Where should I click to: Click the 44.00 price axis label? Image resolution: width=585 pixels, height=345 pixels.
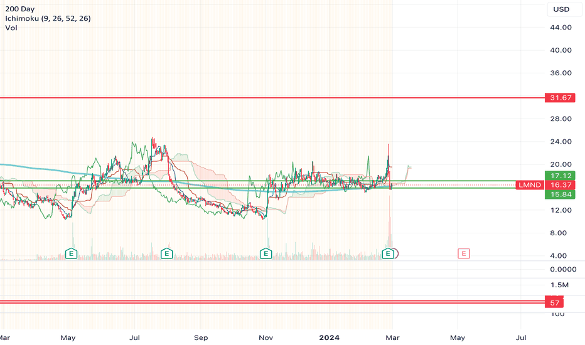point(561,27)
